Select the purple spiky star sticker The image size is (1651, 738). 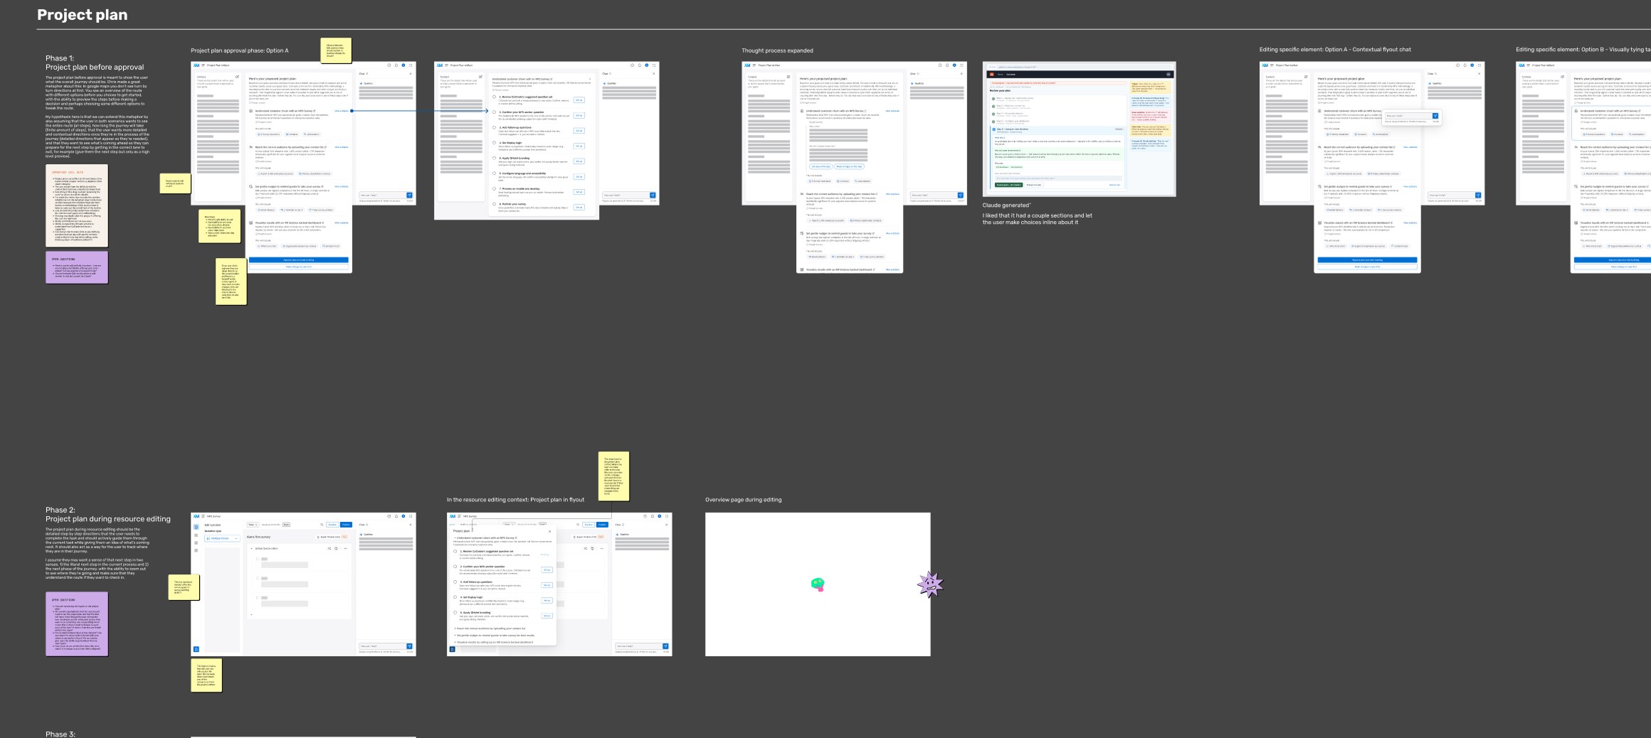tap(930, 584)
